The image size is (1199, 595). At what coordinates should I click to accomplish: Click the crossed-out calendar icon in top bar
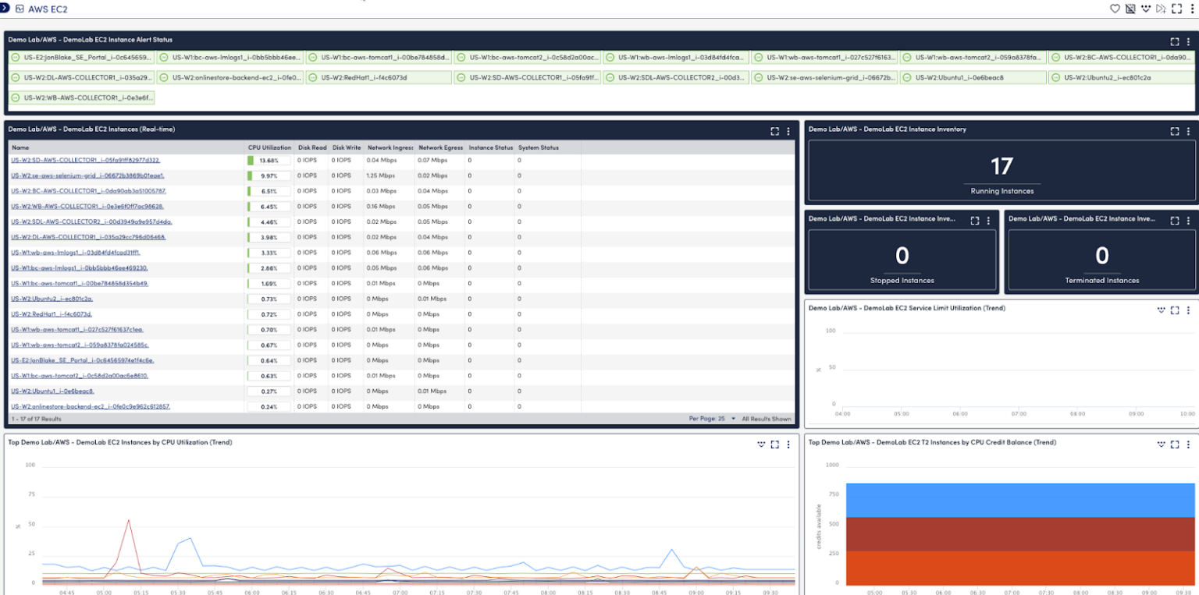click(x=1130, y=9)
